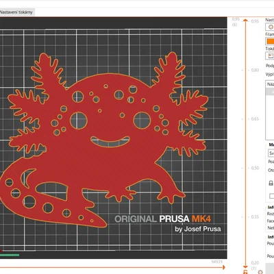The image size is (274, 274).
Task: Tick the checkbox below the padlock icon
Action: pyautogui.click(x=271, y=196)
